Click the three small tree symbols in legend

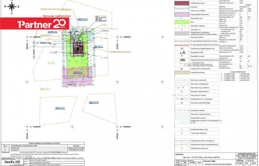click(x=182, y=26)
